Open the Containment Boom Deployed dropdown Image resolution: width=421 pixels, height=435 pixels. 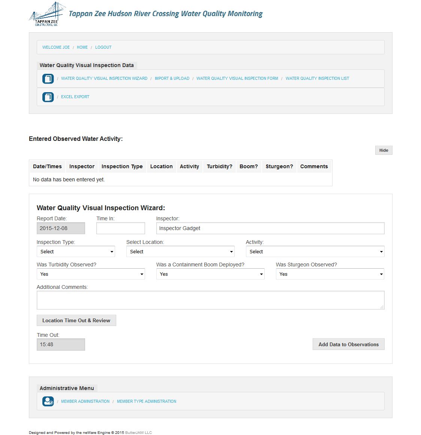(x=210, y=274)
